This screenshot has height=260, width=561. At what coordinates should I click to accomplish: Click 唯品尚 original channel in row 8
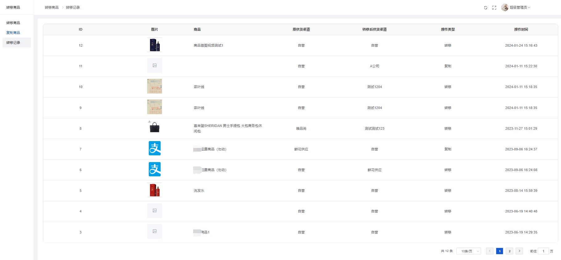[x=301, y=129]
